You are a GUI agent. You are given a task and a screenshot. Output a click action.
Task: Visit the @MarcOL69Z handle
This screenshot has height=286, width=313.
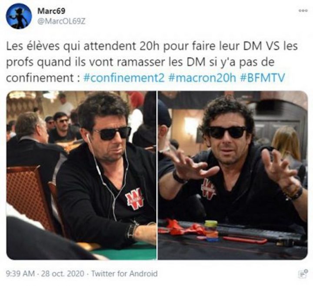coord(61,21)
